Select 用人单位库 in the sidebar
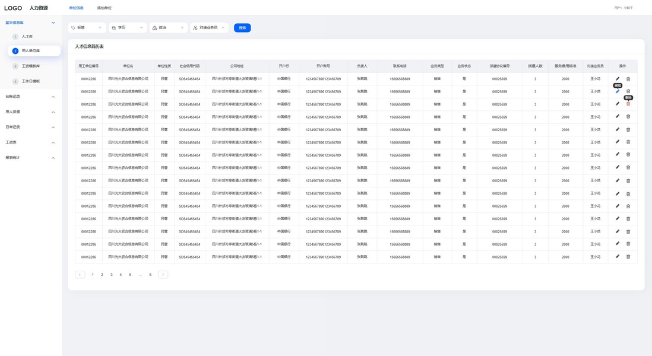Screen dimensions: 652x356 click(x=34, y=50)
